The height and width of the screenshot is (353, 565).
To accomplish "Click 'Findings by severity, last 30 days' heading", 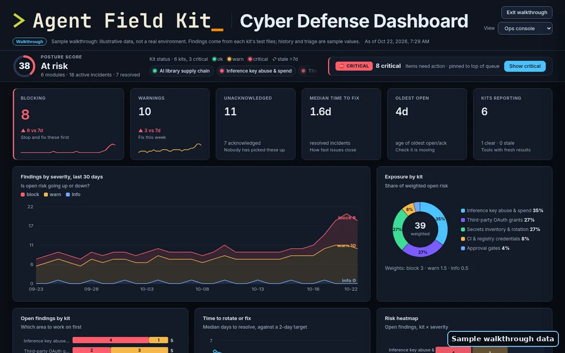I will 62,177.
